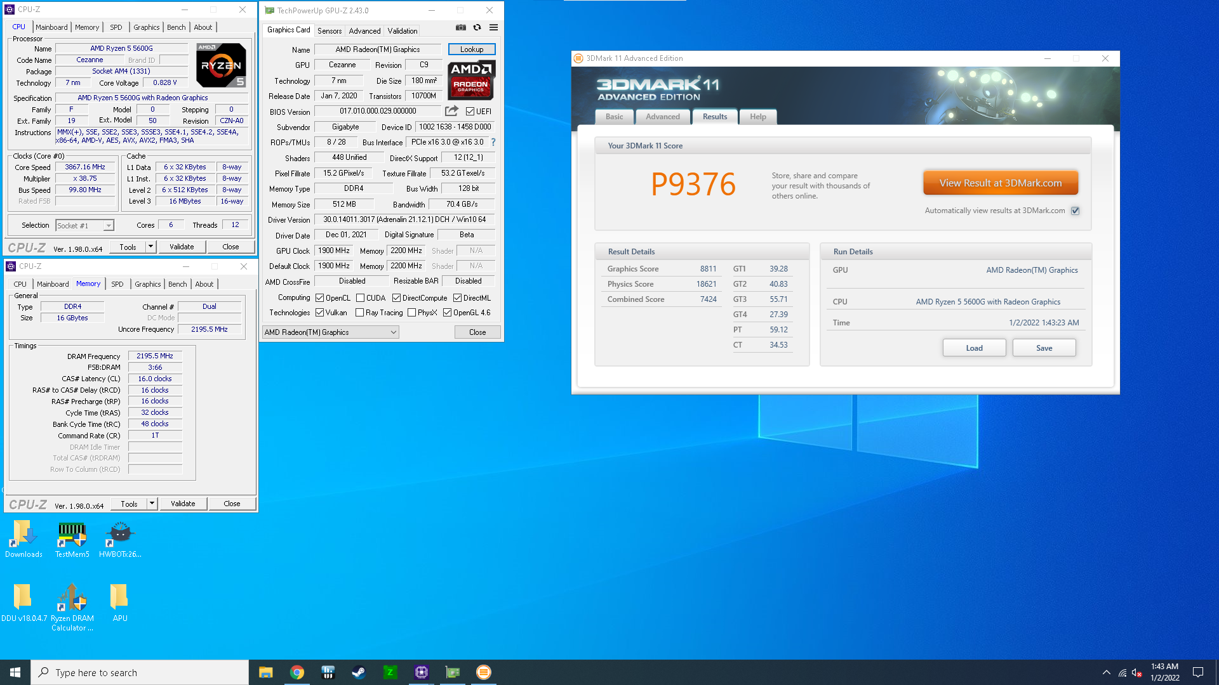Open Tools dropdown arrow in top CPU-Z
The image size is (1219, 685).
pyautogui.click(x=150, y=247)
